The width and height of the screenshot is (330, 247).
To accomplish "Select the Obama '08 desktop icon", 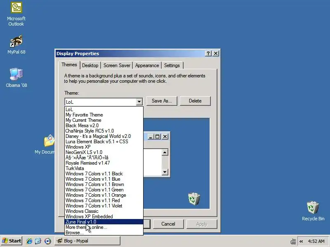I will [x=16, y=77].
